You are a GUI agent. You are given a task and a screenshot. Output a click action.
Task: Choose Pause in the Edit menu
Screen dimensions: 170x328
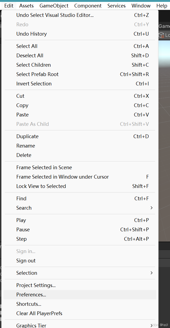point(23,229)
